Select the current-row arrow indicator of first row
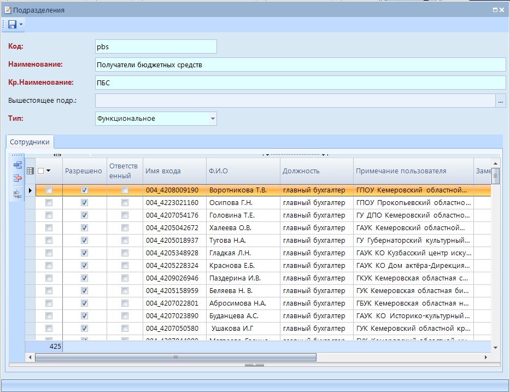The width and height of the screenshot is (510, 392). [x=30, y=190]
